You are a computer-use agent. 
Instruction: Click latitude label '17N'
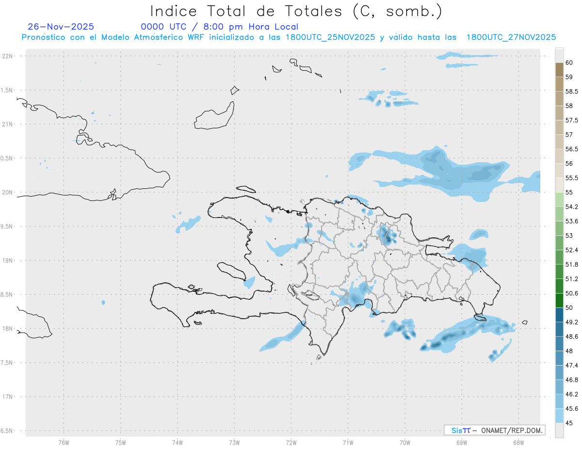coord(7,397)
